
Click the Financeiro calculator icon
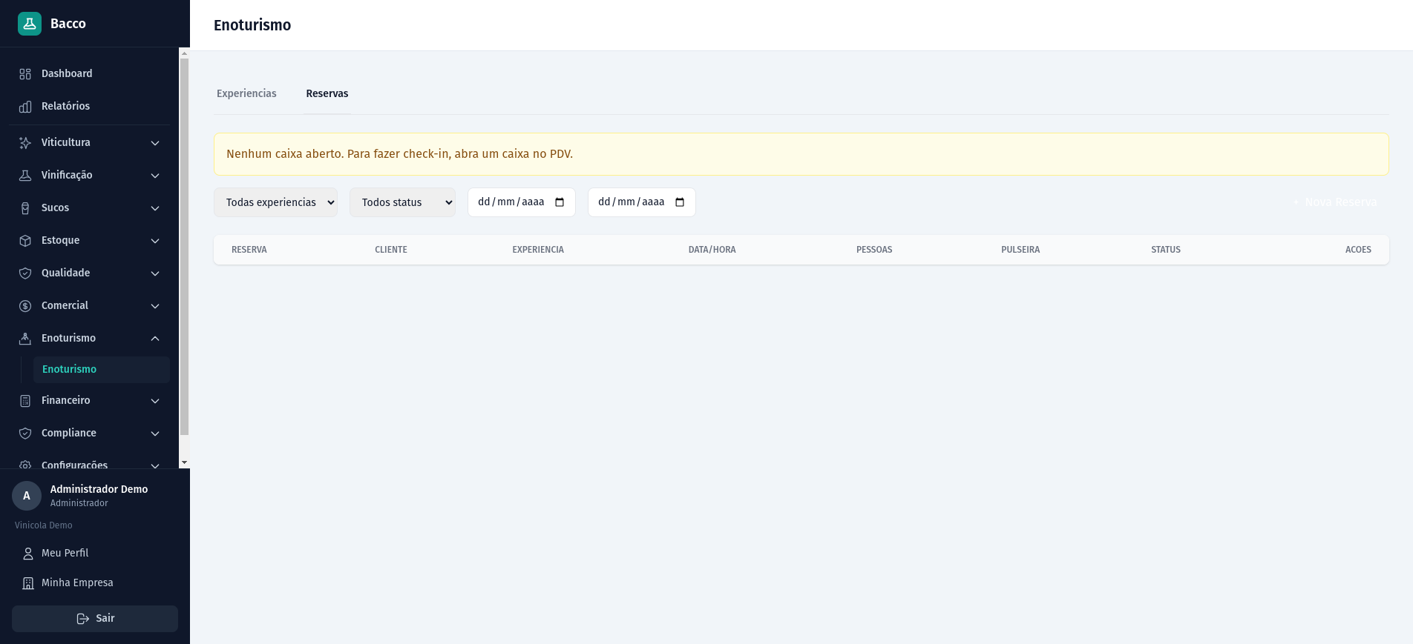25,401
